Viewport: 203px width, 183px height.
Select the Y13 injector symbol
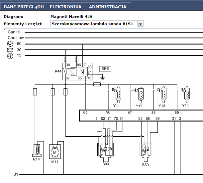(x=162, y=95)
